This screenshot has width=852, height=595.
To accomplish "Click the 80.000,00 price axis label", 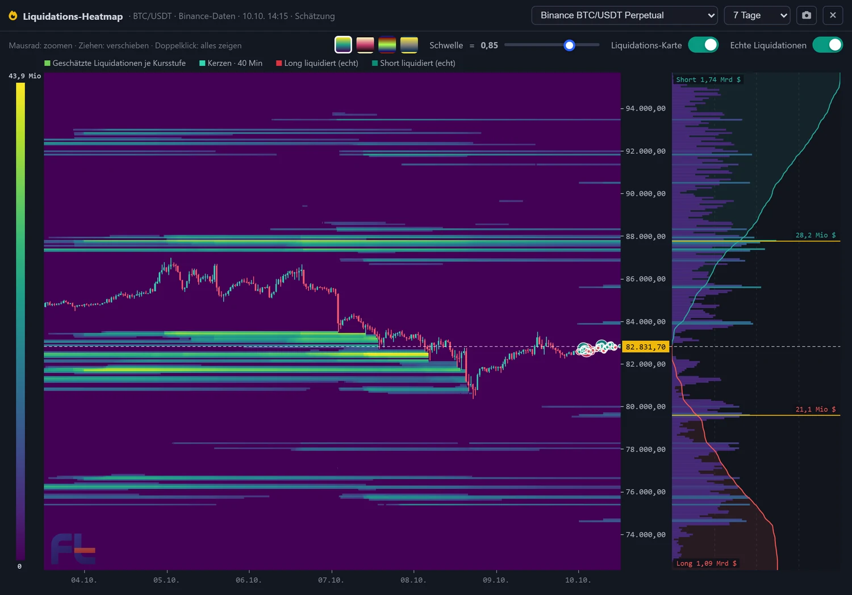I will click(x=645, y=407).
